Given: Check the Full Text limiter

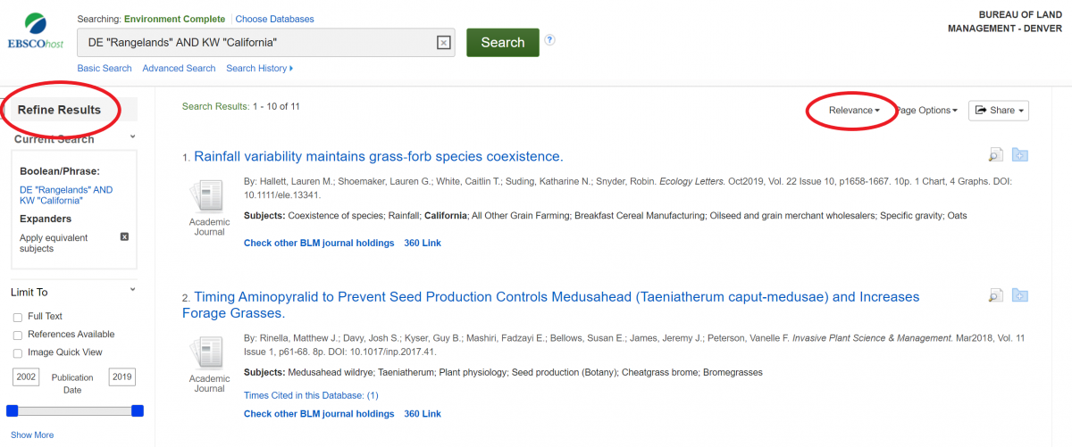Looking at the screenshot, I should 18,317.
